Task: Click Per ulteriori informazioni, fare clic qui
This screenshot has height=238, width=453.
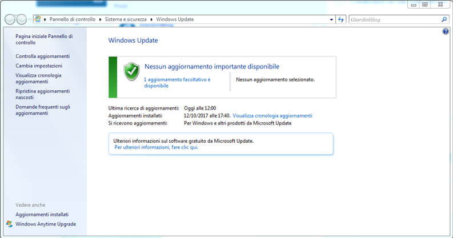Action: point(157,147)
